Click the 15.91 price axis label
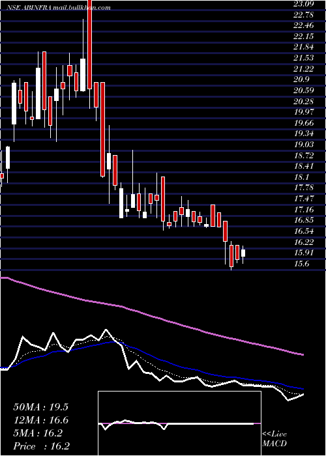The height and width of the screenshot is (456, 326). point(304,253)
